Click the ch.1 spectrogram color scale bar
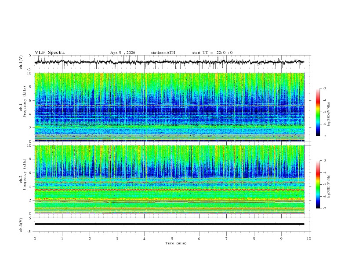This screenshot has width=348, height=268. coord(318,112)
